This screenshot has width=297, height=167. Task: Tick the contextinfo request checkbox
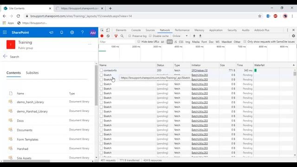point(101,70)
